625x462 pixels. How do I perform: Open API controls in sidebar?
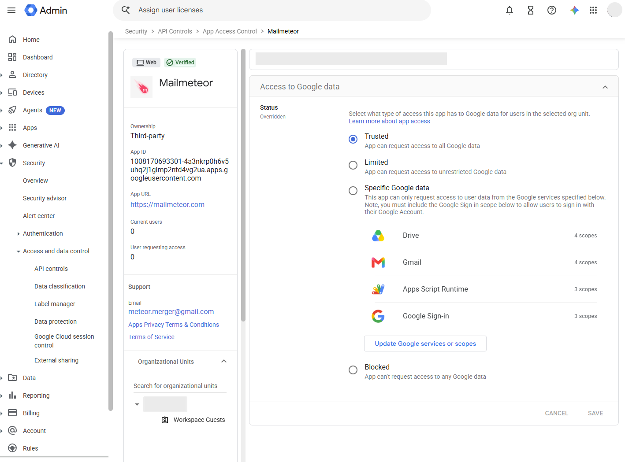[x=51, y=269]
